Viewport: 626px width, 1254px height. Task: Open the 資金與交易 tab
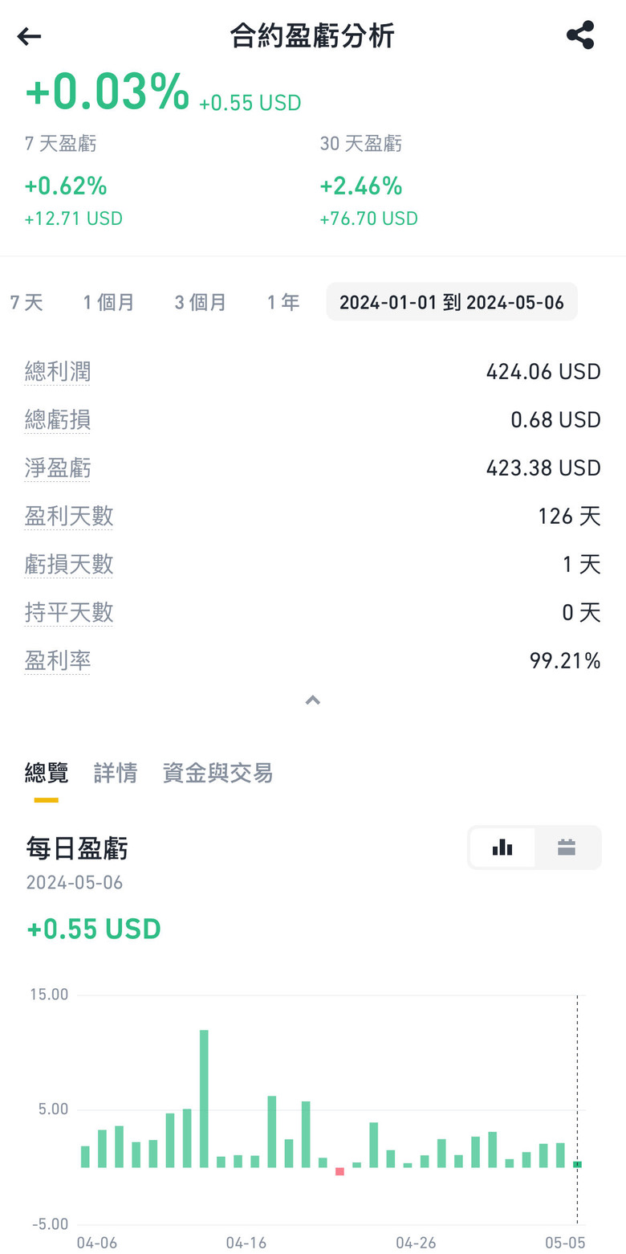click(217, 773)
